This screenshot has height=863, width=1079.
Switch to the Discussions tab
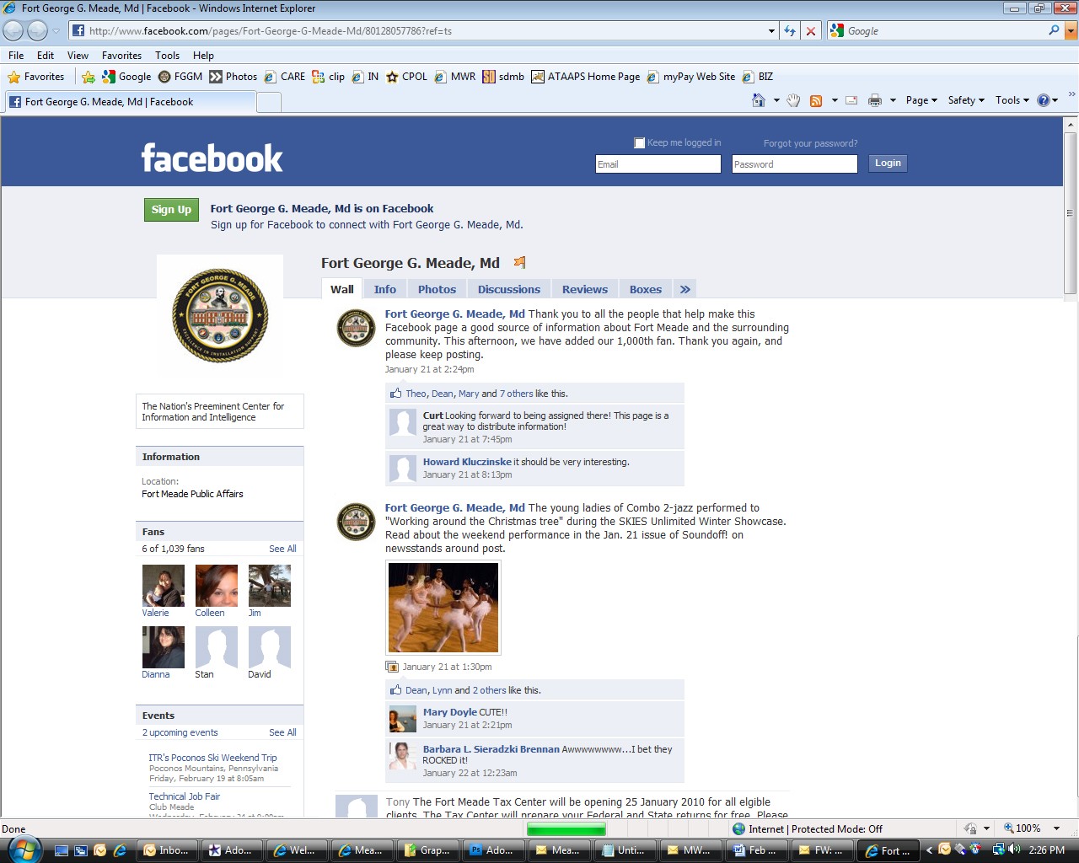[509, 289]
